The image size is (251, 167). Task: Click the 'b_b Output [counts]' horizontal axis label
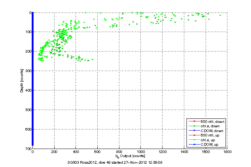coord(130,156)
